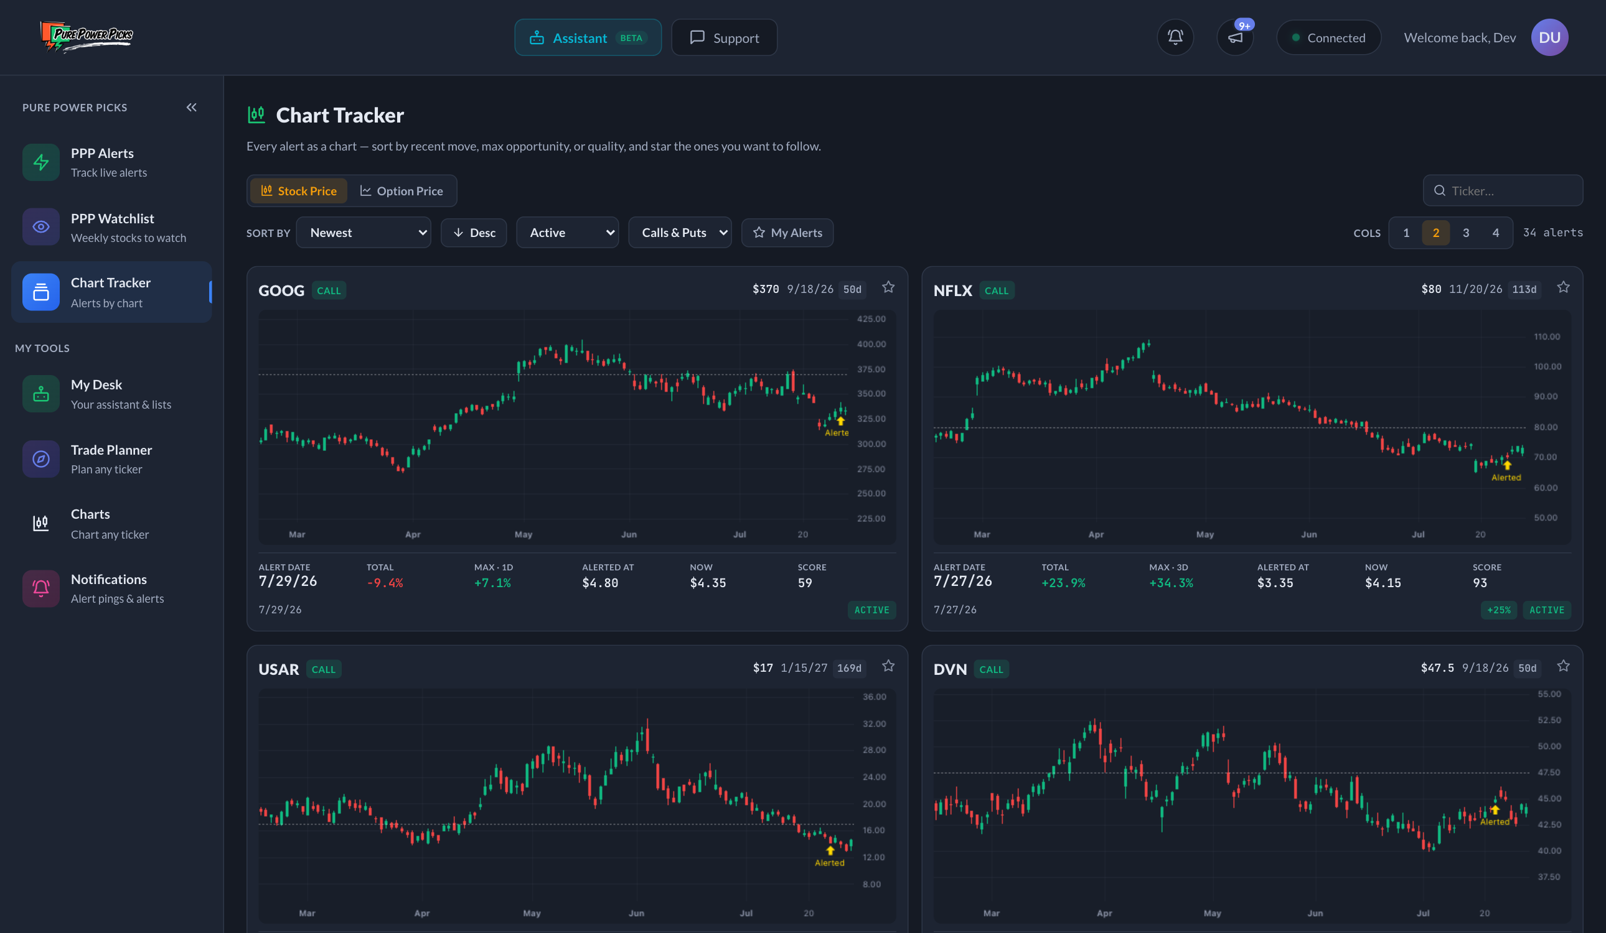Click the 34 alerts count text
This screenshot has width=1606, height=933.
coord(1552,233)
